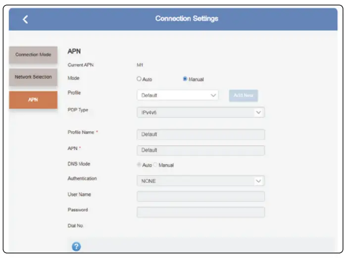Expand the PDP Type IPv4v6 dropdown
The height and width of the screenshot is (258, 346).
(x=200, y=112)
